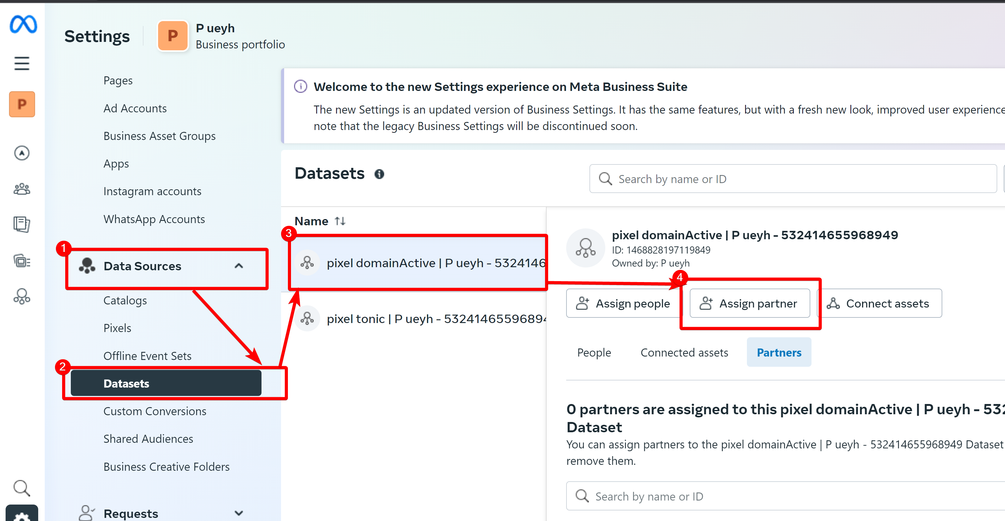Click the magnifier search icon in sidebar
This screenshot has width=1005, height=521.
click(22, 488)
